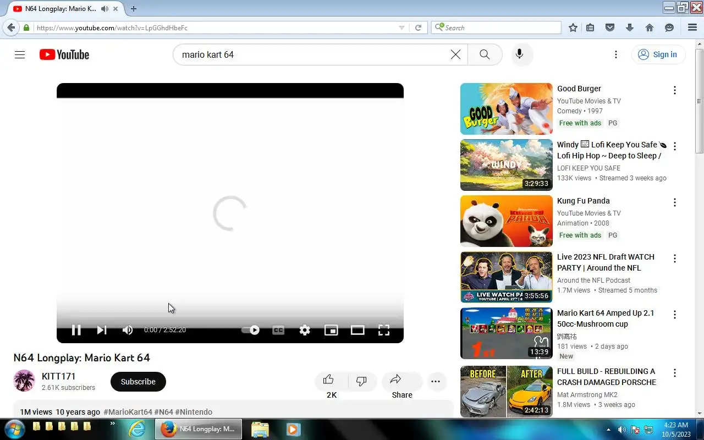Screen dimensions: 704x440
Task: Reload the page in Firefox
Action: click(418, 28)
